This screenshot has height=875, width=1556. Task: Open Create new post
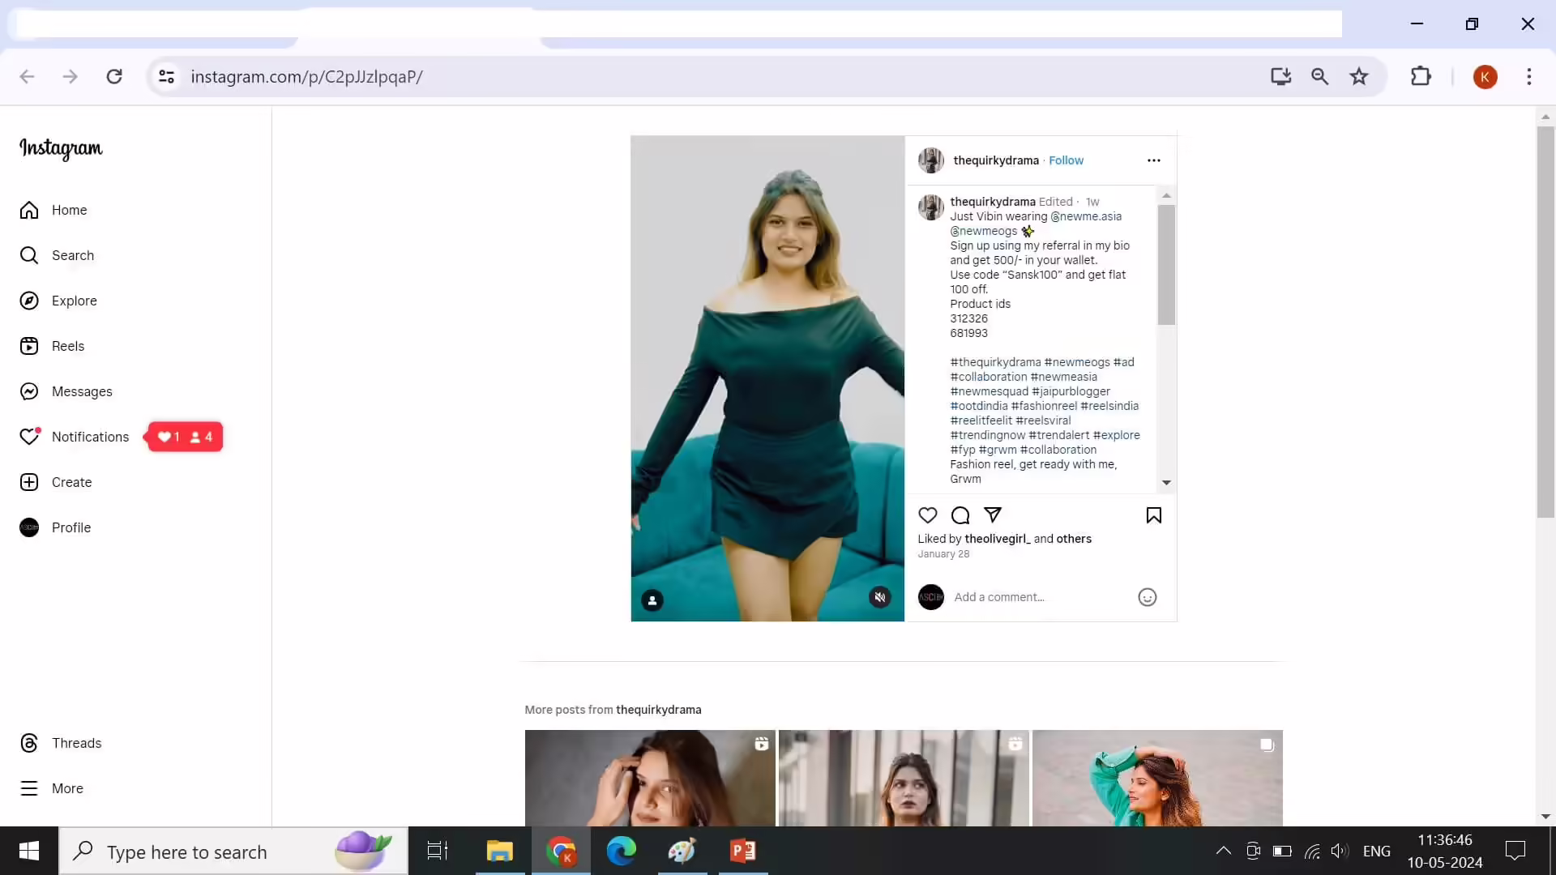coord(56,482)
